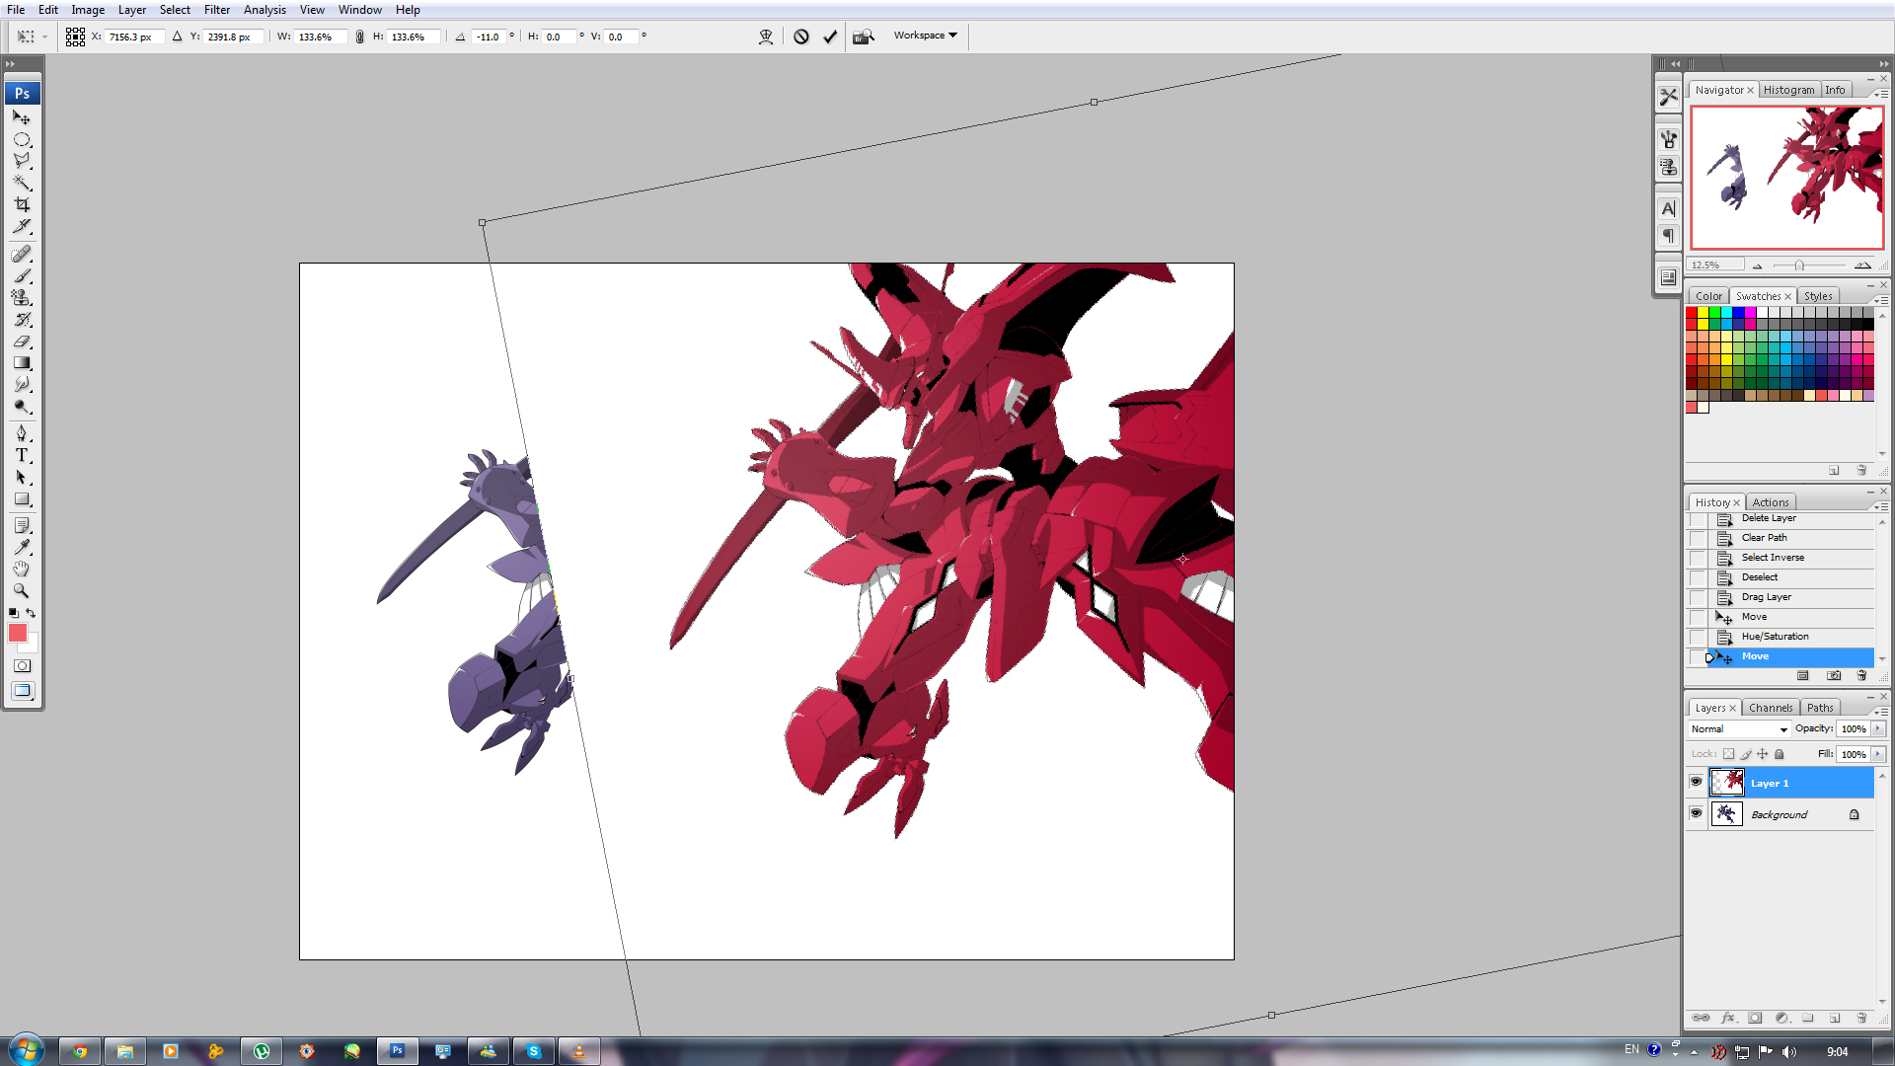Toggle the maintain aspect ratio chain link
This screenshot has height=1066, width=1895.
[359, 37]
